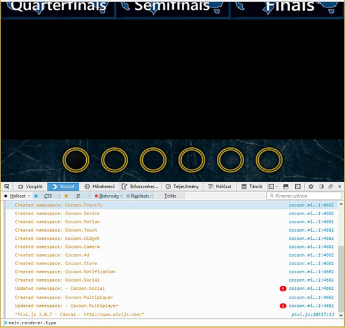Toggle the split console icon
Image resolution: width=345 pixels, height=328 pixels.
[286, 186]
